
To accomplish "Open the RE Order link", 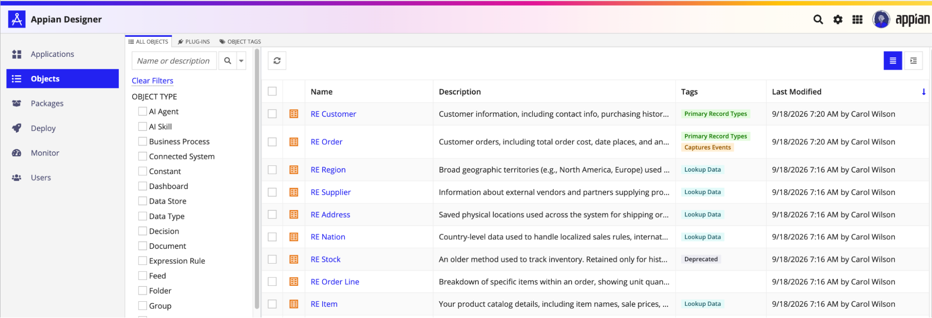I will [x=326, y=142].
